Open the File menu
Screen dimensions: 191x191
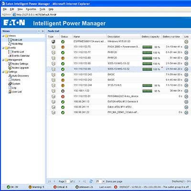5,9
